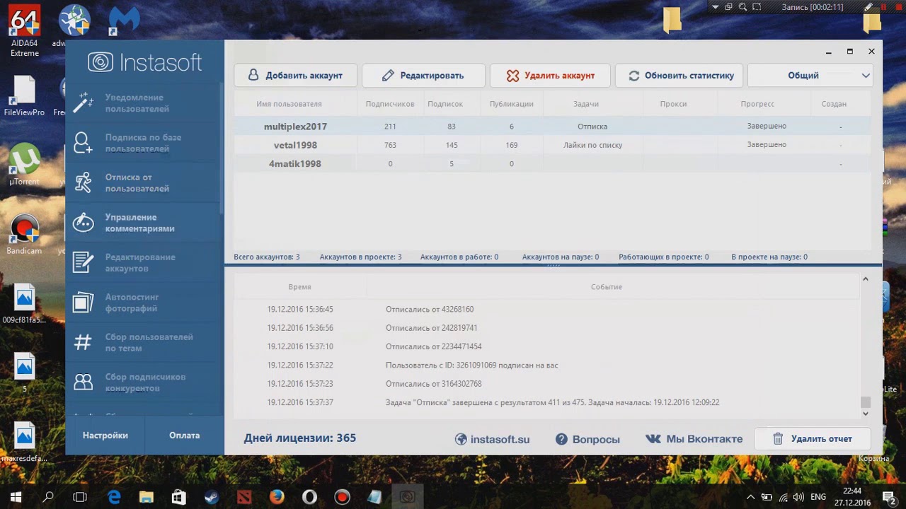Open Автопостинг фотографий menu item
This screenshot has width=906, height=509.
click(144, 303)
